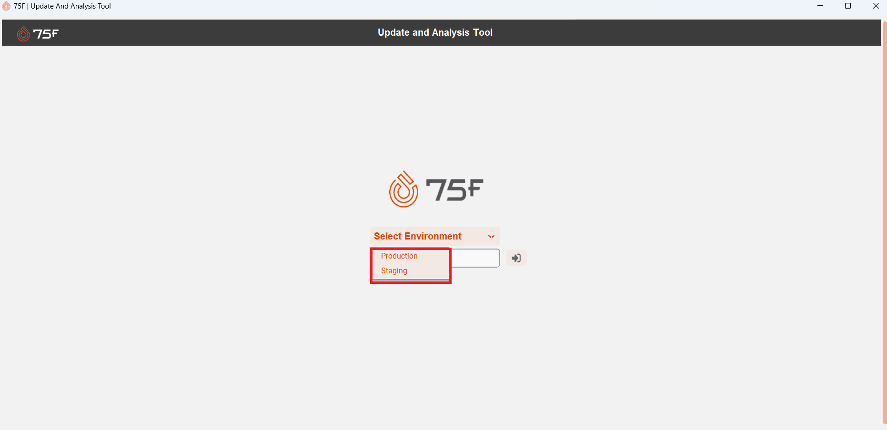Click the 75F app icon in the title bar

coord(6,6)
